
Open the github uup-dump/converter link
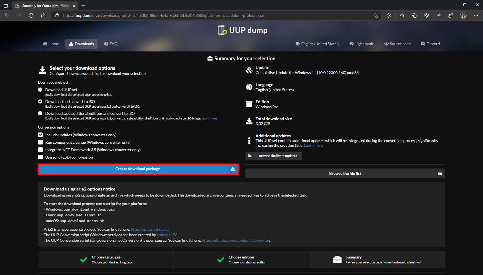[236, 240]
